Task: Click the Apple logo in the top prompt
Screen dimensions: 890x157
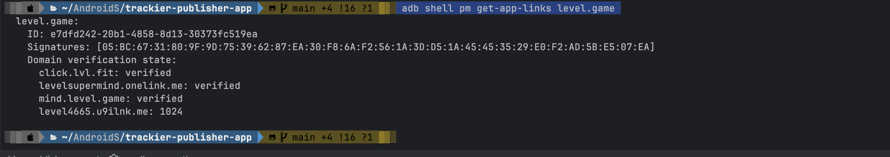Action: point(31,8)
